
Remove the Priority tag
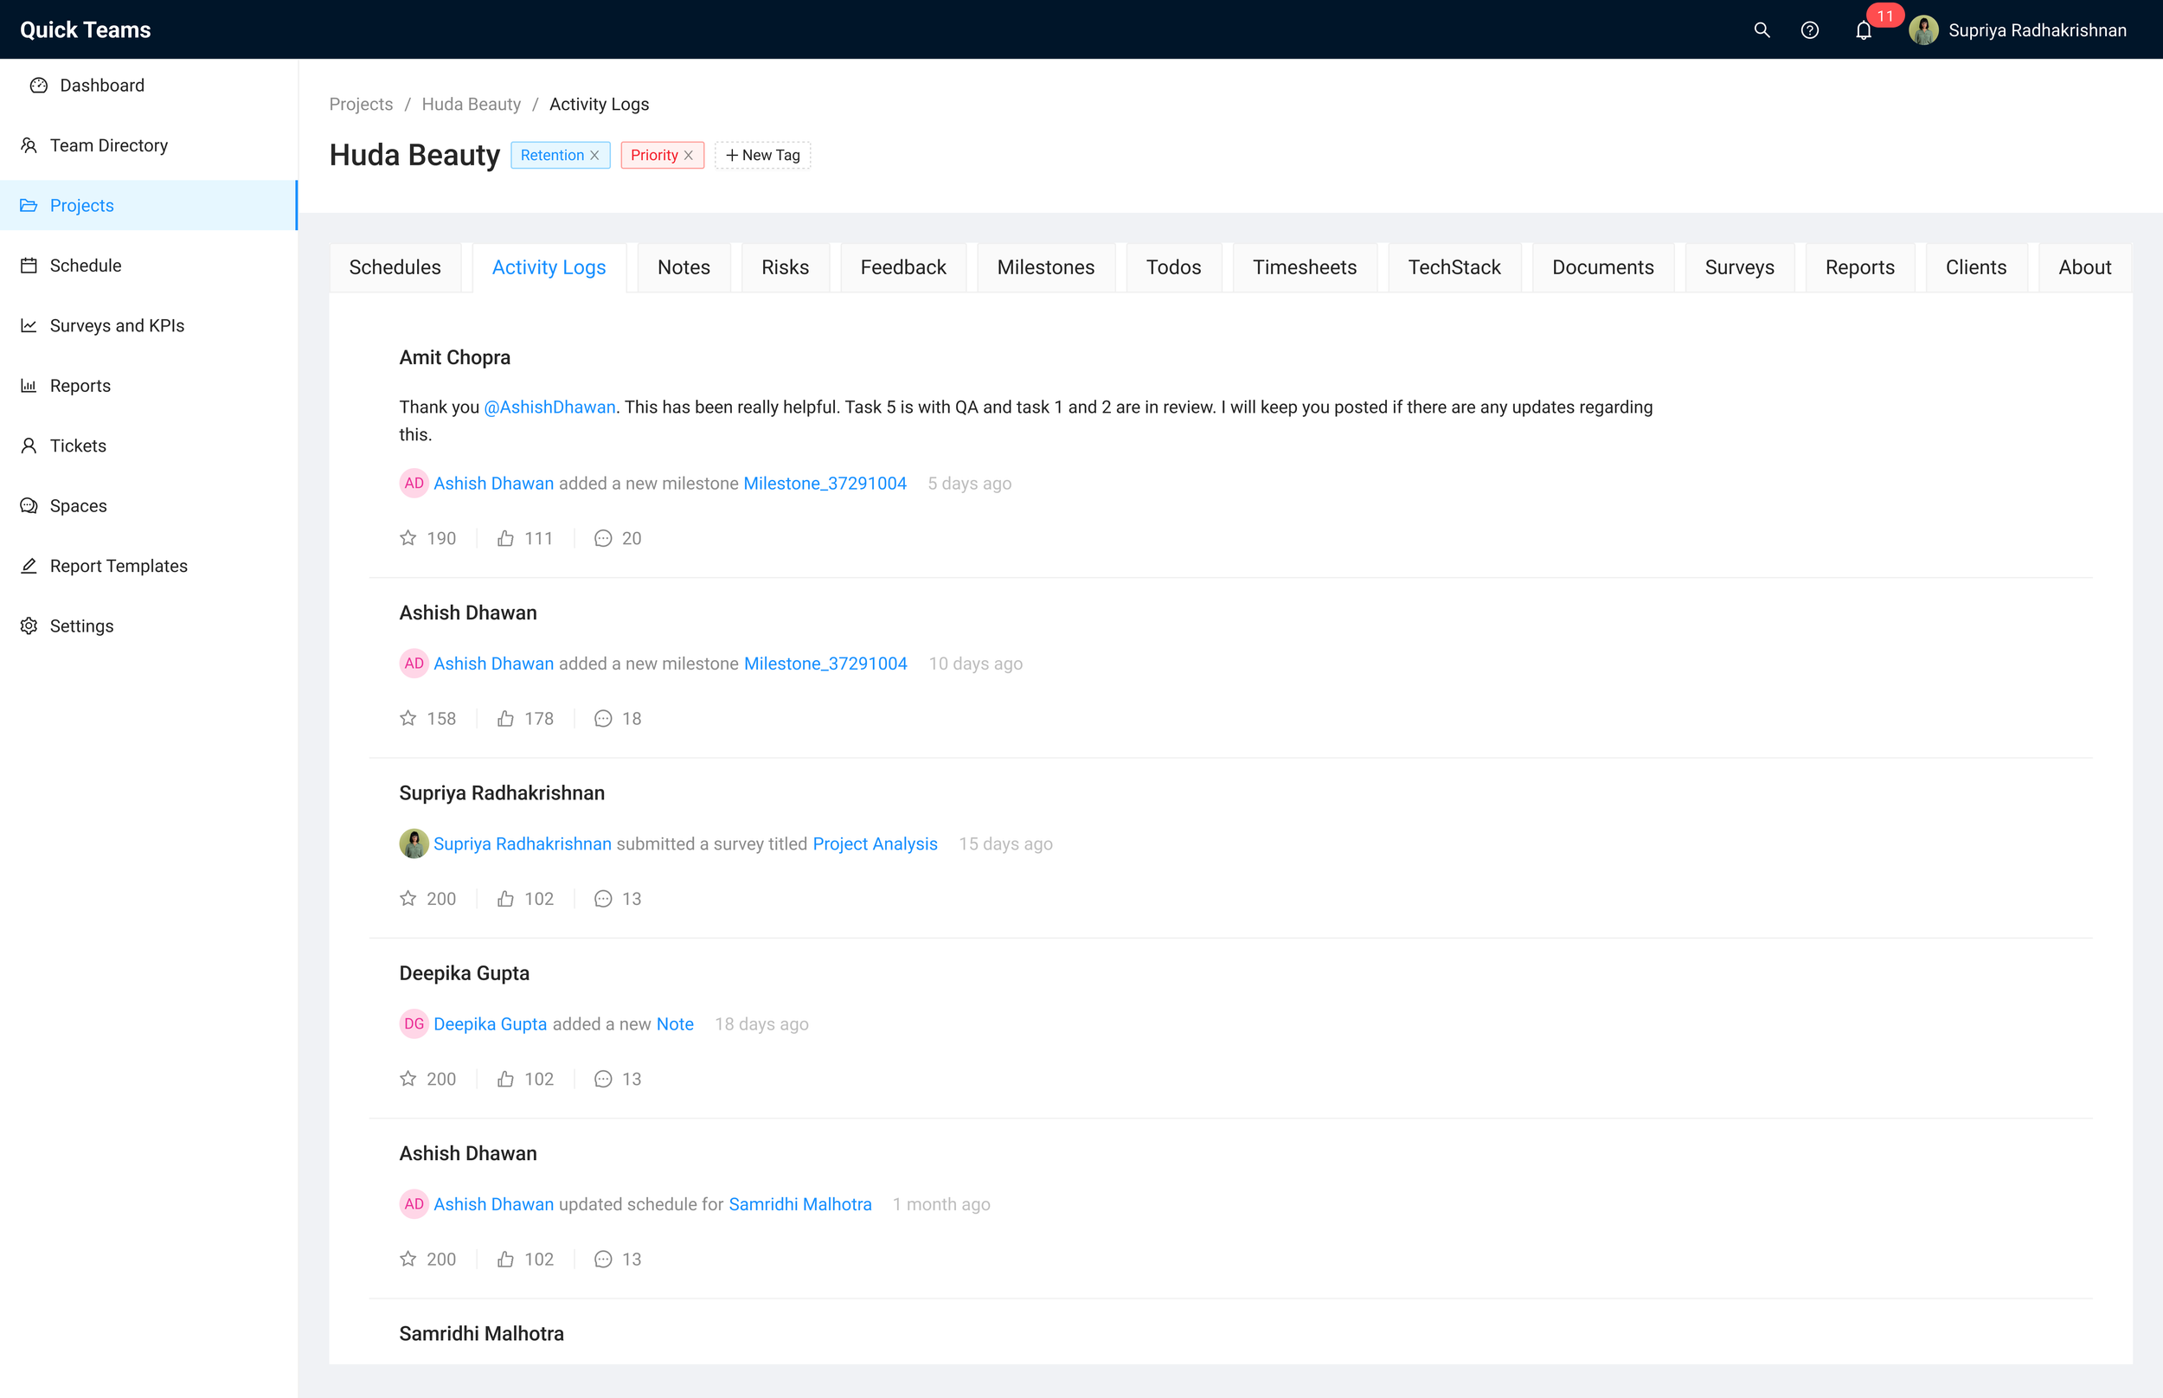[x=689, y=155]
